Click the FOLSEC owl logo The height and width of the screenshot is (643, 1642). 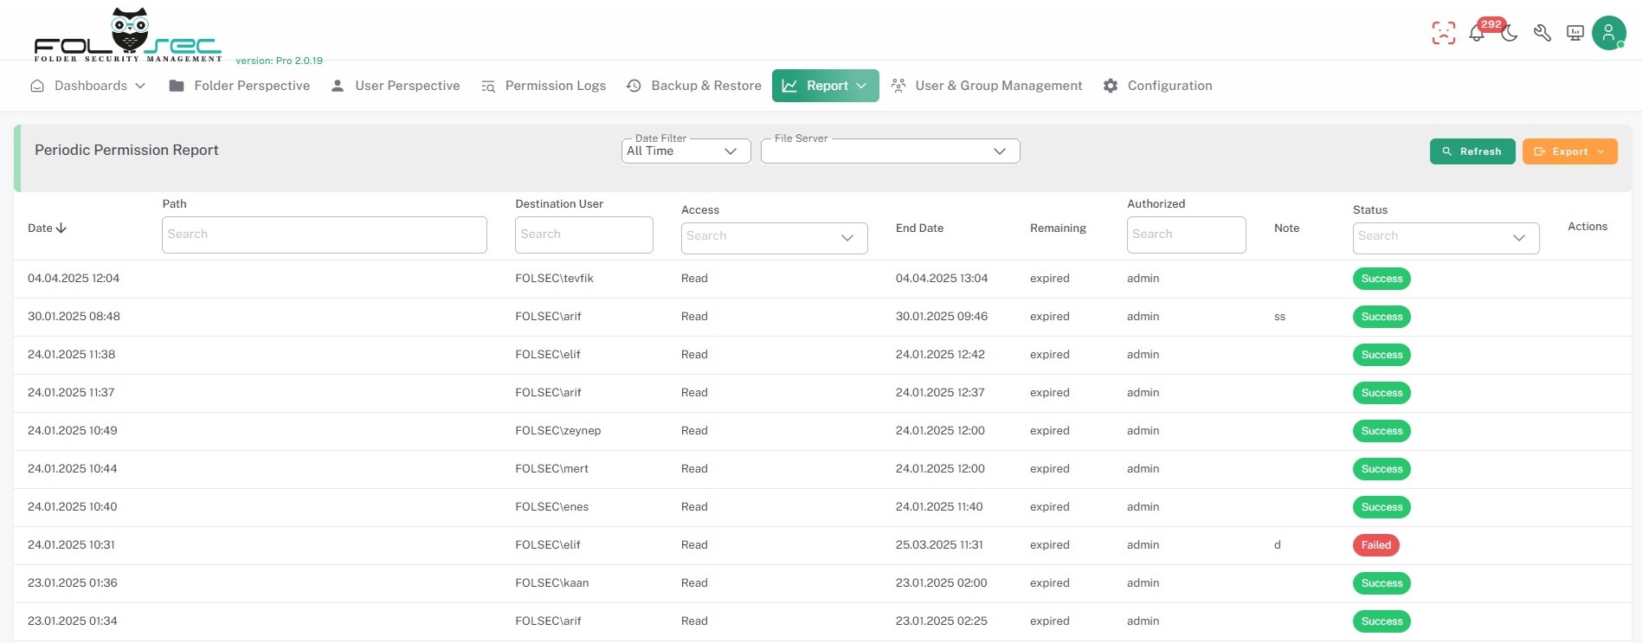(128, 36)
